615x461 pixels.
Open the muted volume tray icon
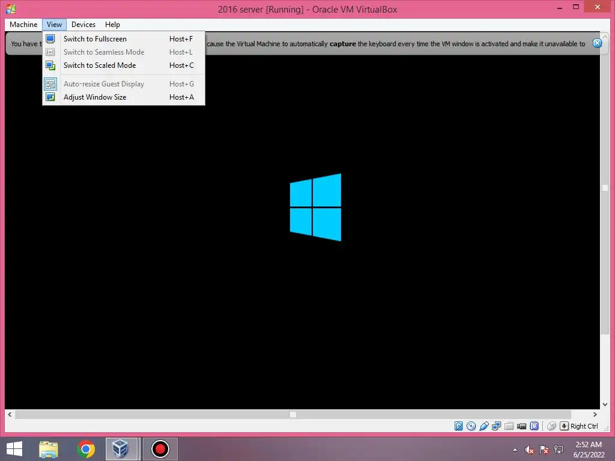click(x=530, y=450)
